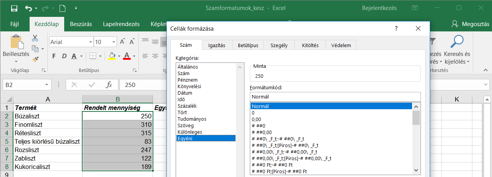Screen dimensions: 492x177
Task: Click the Undo arrow icon
Action: (29, 8)
